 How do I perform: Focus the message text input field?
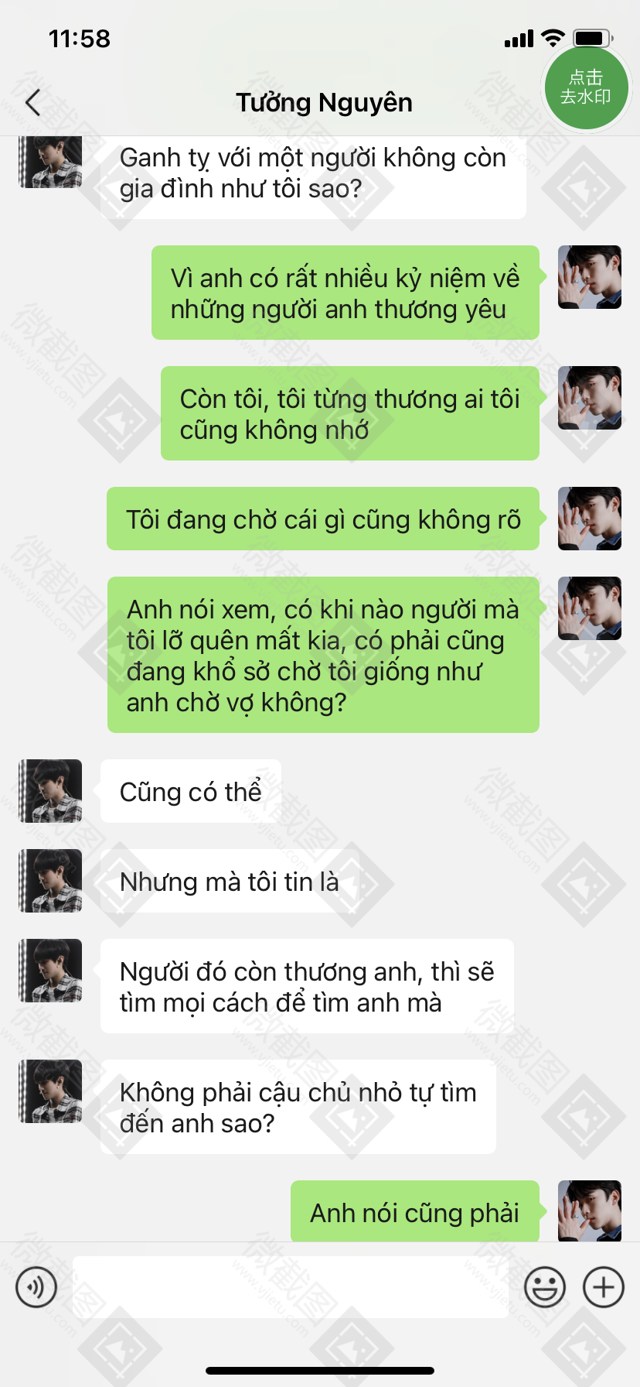[291, 1287]
